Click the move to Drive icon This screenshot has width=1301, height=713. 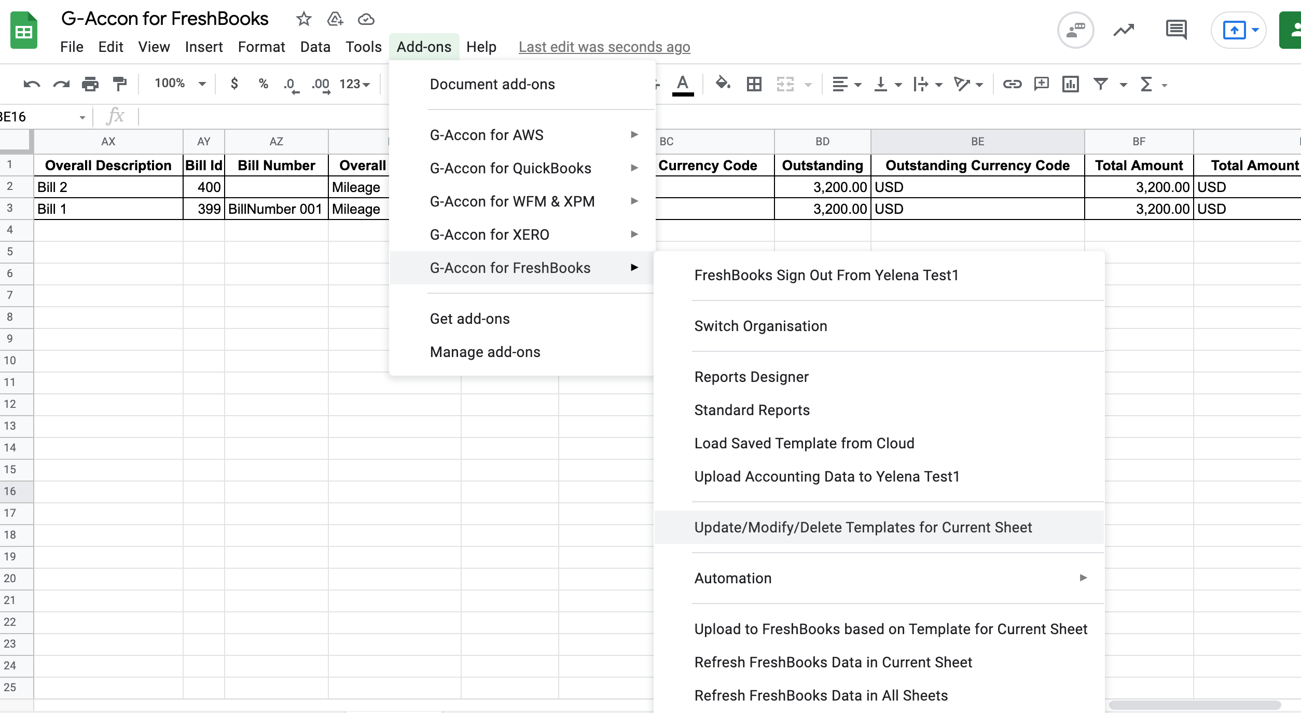(x=335, y=19)
